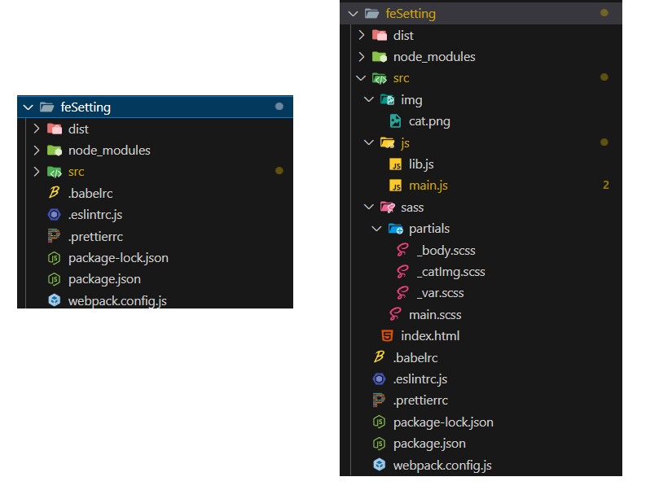Collapse feSetting chevron in right panel
This screenshot has width=672, height=490.
pos(354,14)
